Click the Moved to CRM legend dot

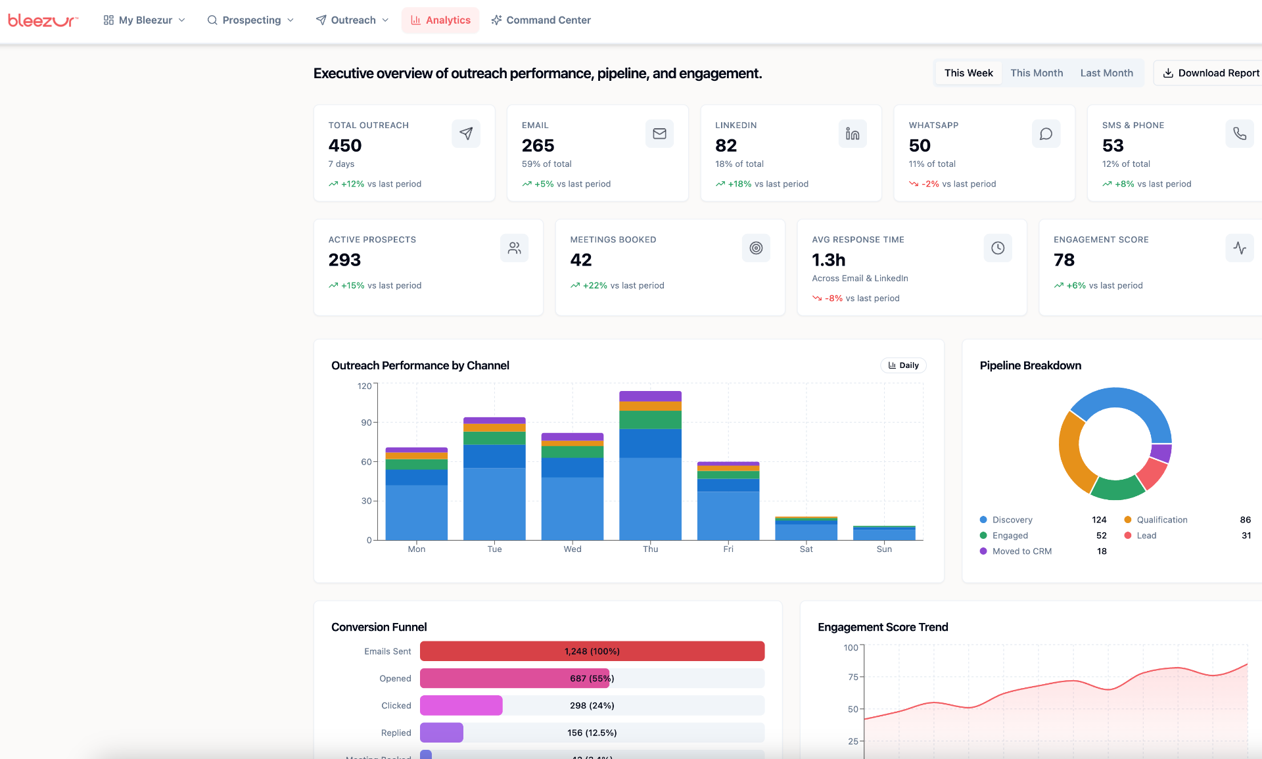983,551
